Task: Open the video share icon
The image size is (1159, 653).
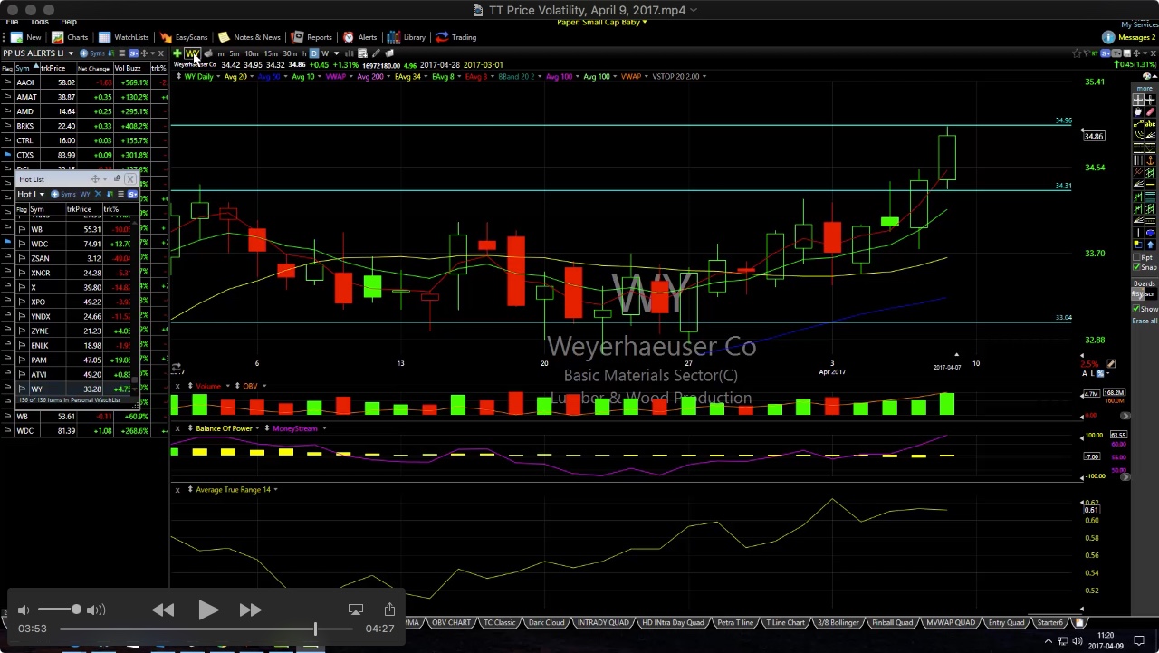Action: (x=389, y=610)
